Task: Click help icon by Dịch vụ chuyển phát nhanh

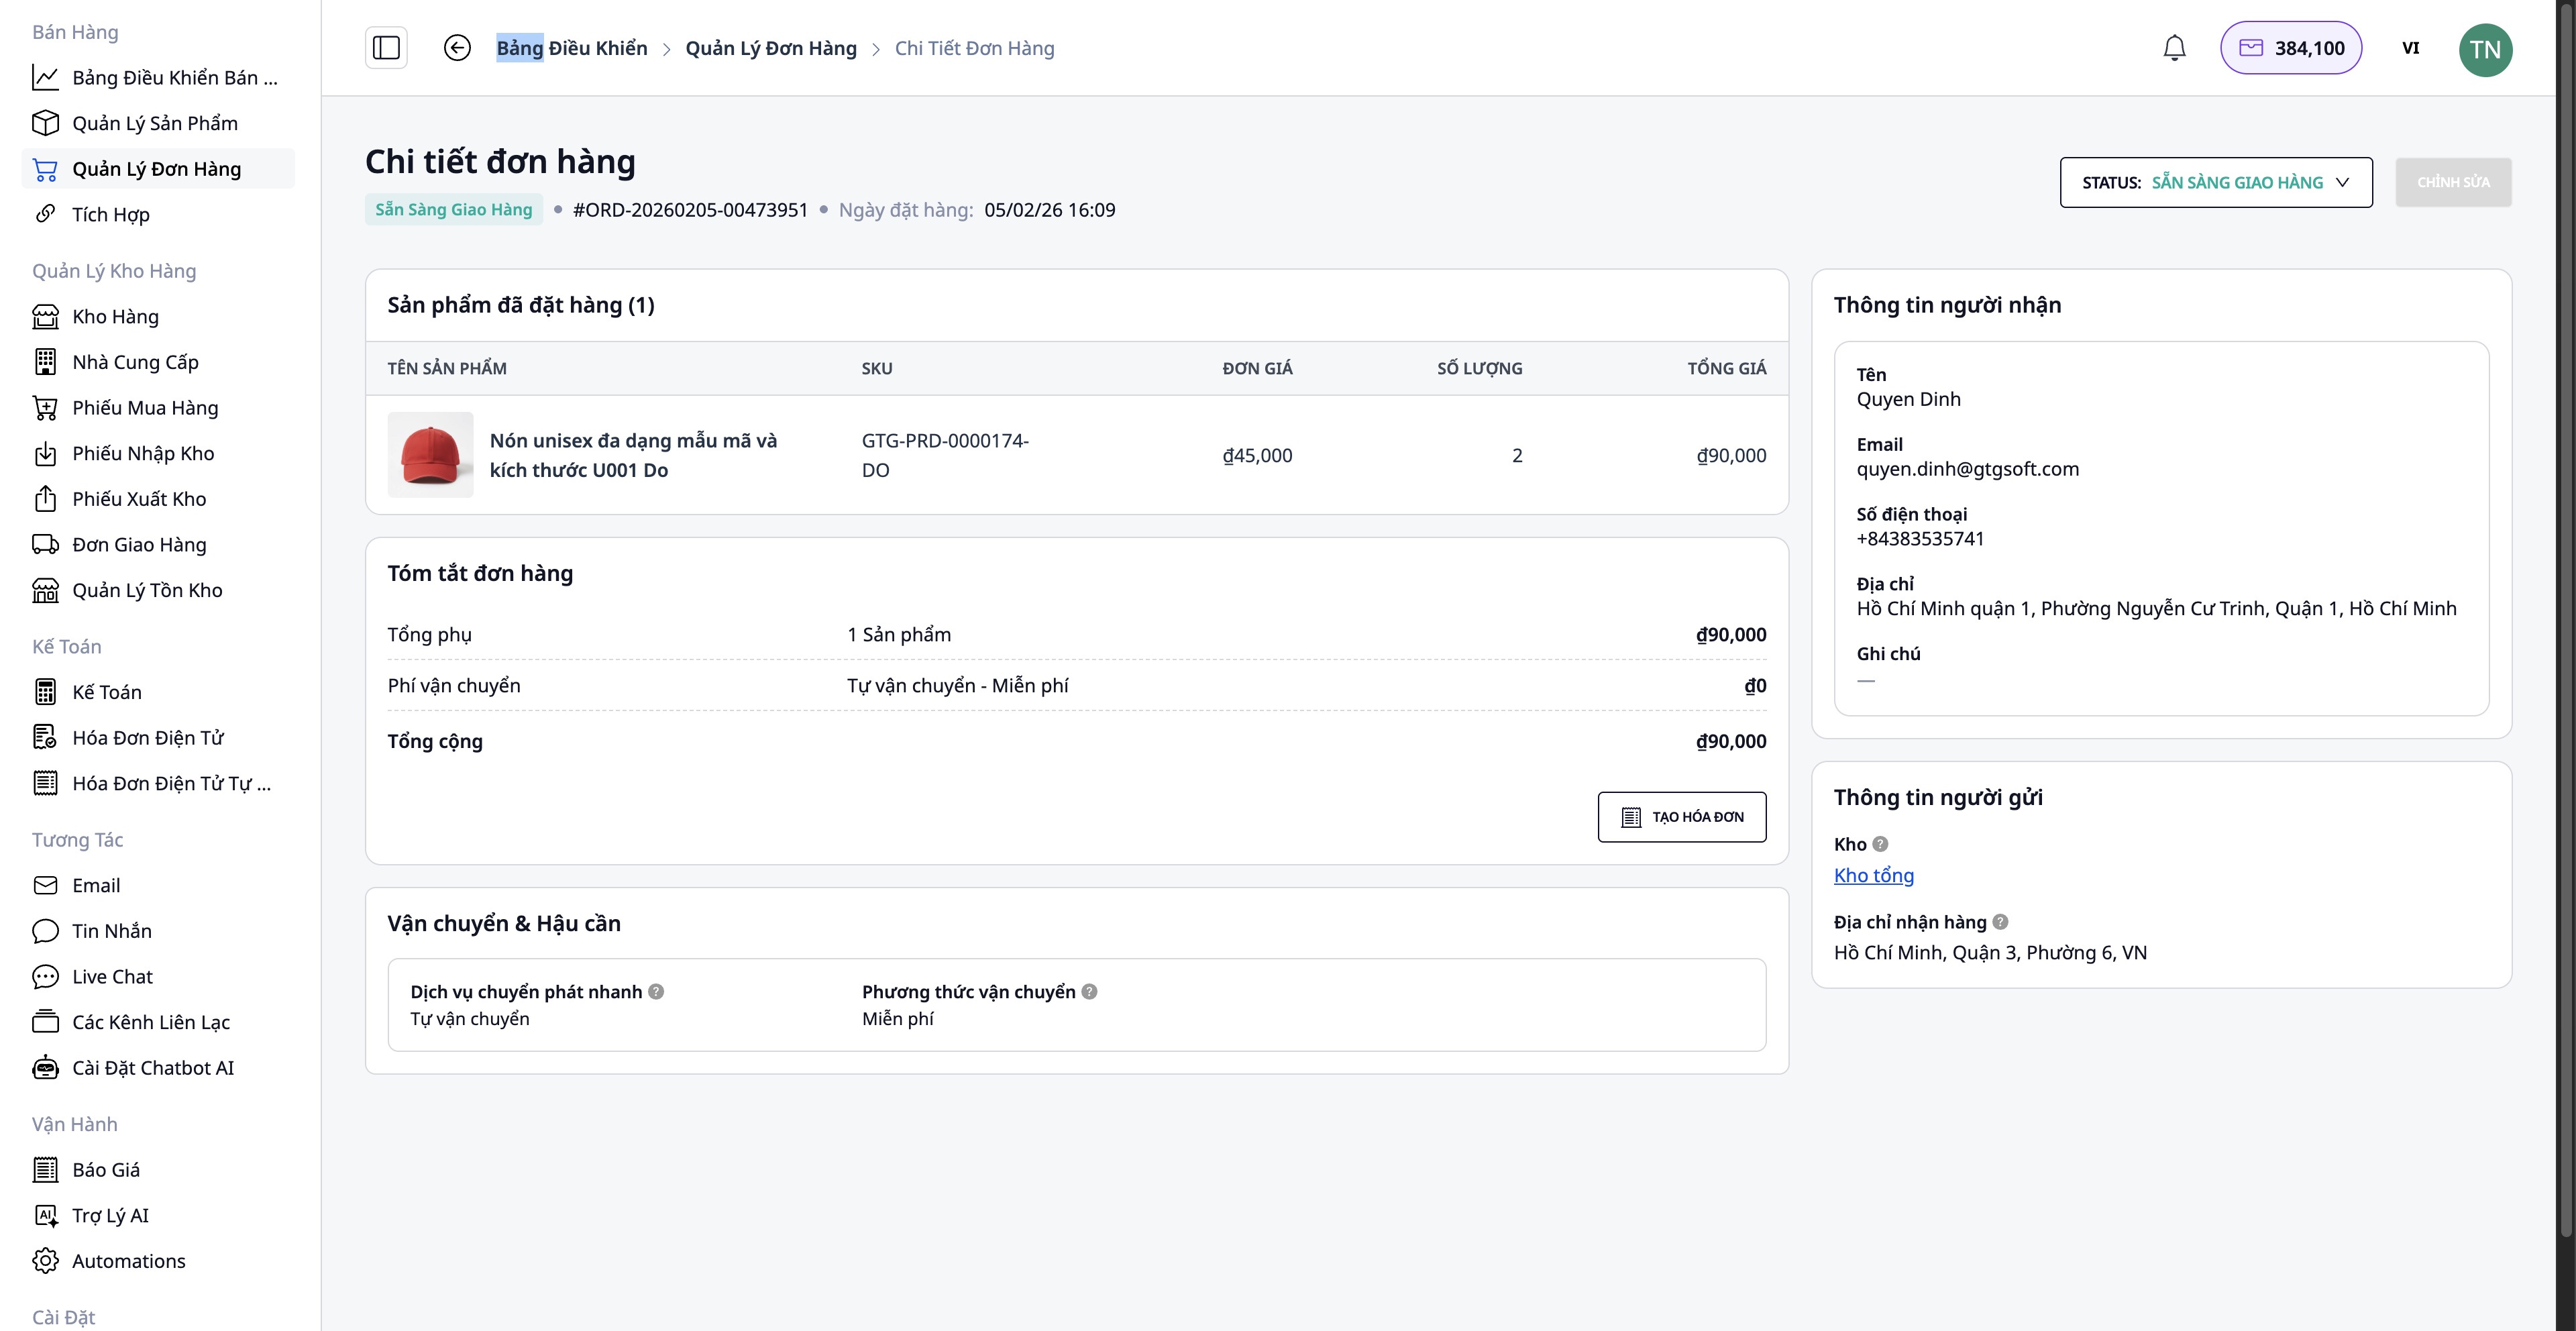Action: tap(656, 991)
